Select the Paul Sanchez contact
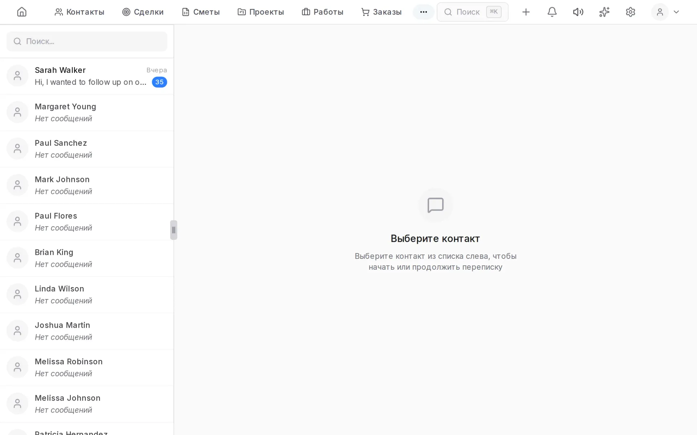 coord(87,149)
